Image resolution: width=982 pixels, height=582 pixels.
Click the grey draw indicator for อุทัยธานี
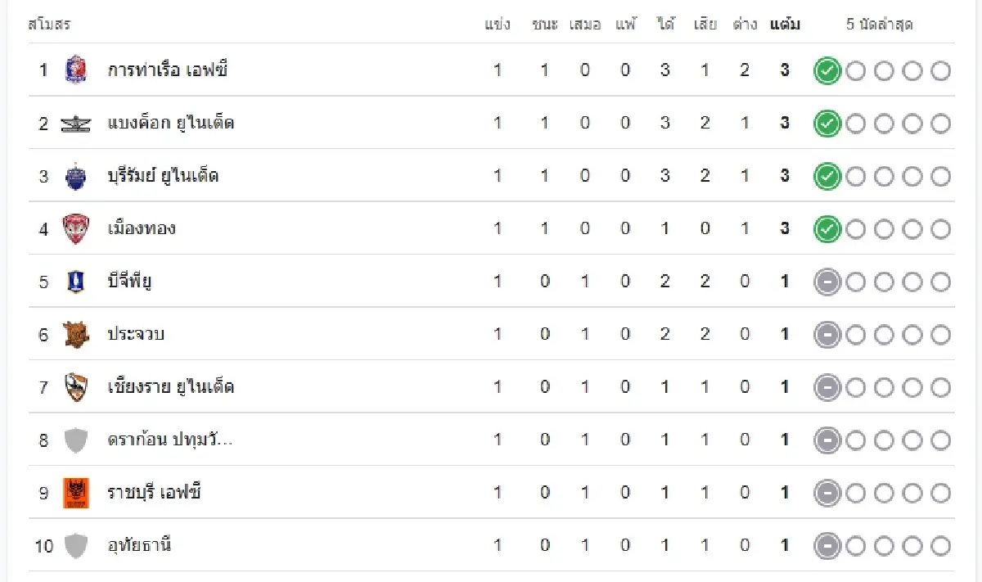pyautogui.click(x=827, y=546)
